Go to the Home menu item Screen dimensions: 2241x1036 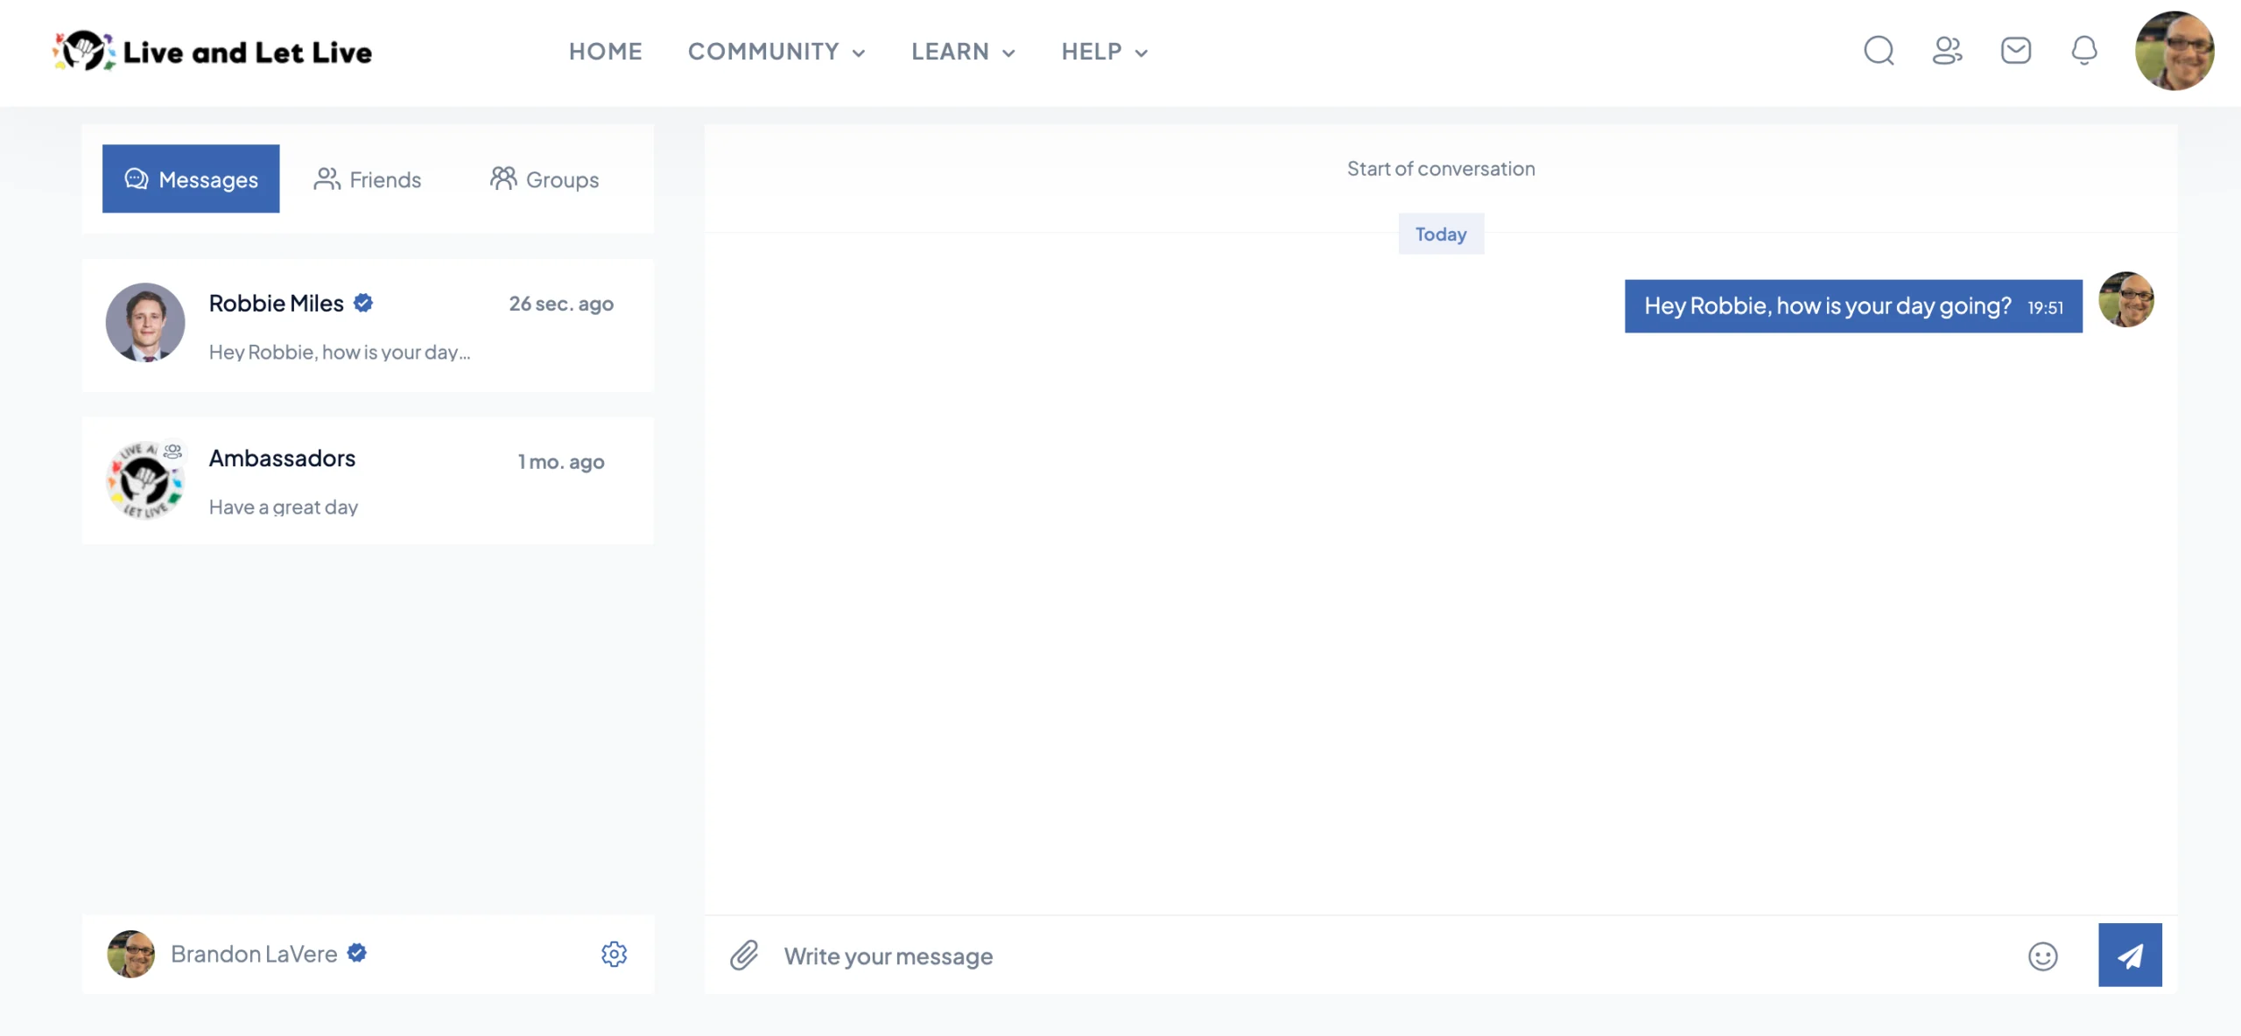pyautogui.click(x=605, y=52)
